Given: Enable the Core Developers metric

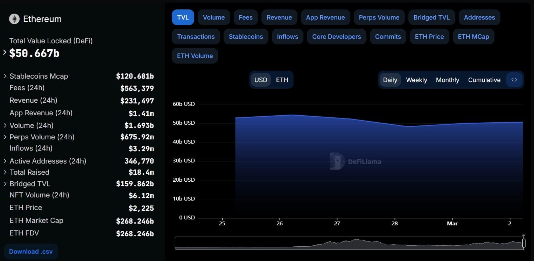Looking at the screenshot, I should point(337,37).
